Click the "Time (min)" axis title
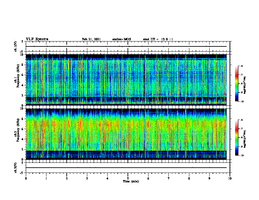 pyautogui.click(x=131, y=181)
